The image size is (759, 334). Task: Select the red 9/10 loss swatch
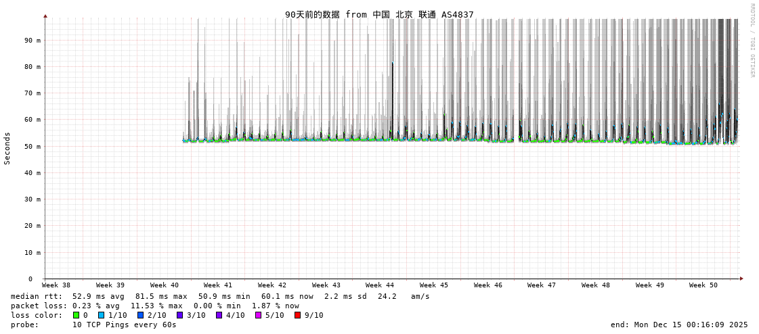297,315
